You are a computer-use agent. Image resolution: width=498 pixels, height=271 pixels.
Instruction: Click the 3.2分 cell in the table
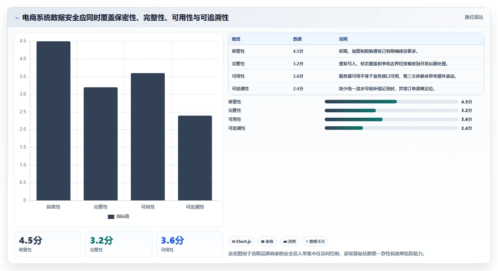(298, 64)
